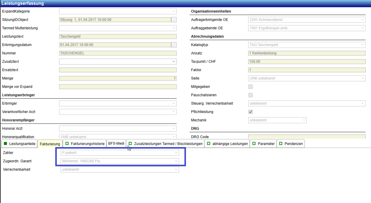Click into the Taxpunkt / CHF field
The width and height of the screenshot is (371, 203).
click(x=307, y=62)
